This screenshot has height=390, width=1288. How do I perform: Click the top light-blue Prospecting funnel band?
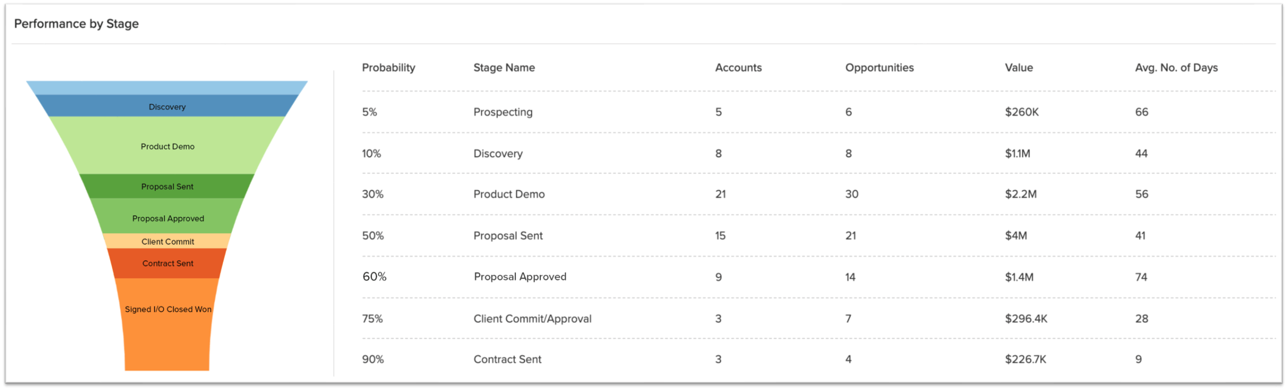[x=167, y=88]
